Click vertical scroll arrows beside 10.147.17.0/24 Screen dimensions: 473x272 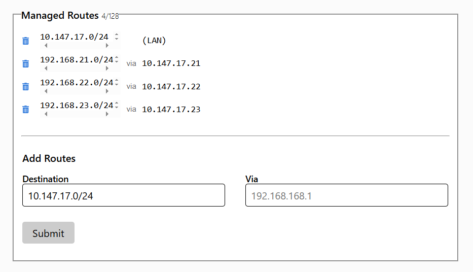pos(117,37)
